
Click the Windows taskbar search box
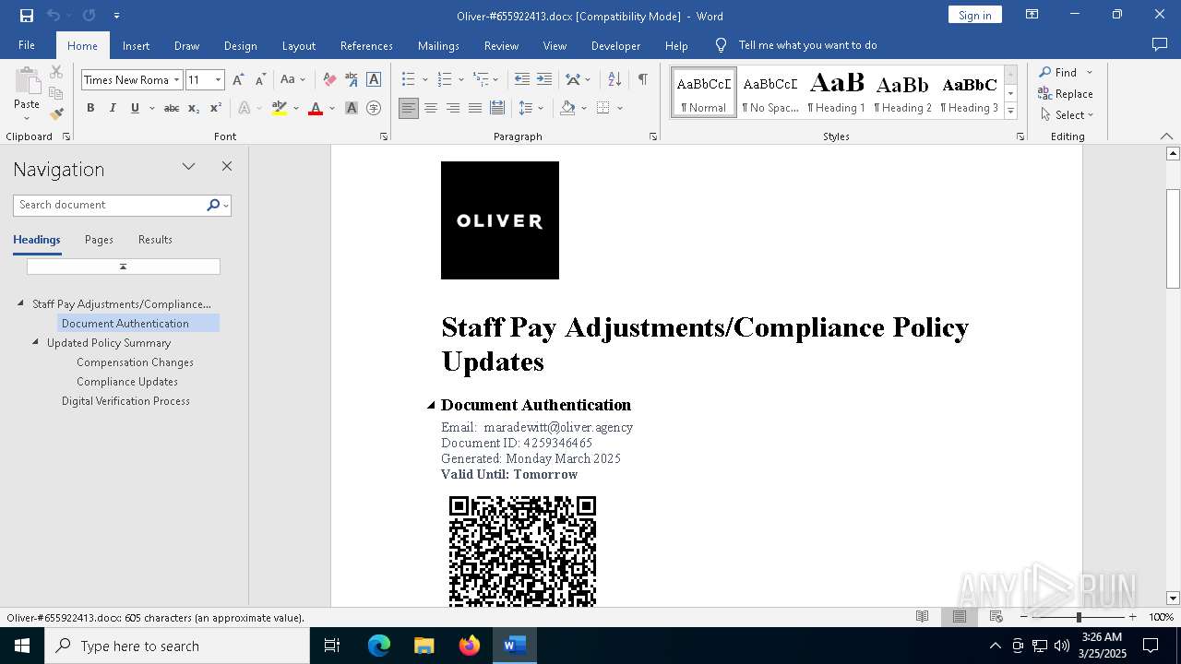click(177, 646)
